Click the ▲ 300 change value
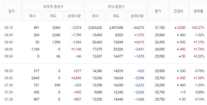This screenshot has height=105, width=207. click(x=181, y=42)
